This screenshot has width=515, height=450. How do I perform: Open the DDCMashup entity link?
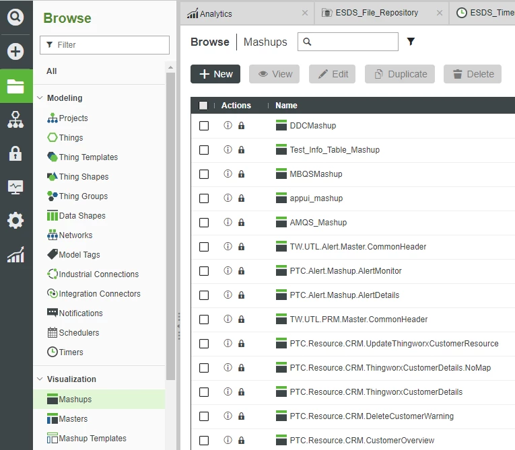312,126
